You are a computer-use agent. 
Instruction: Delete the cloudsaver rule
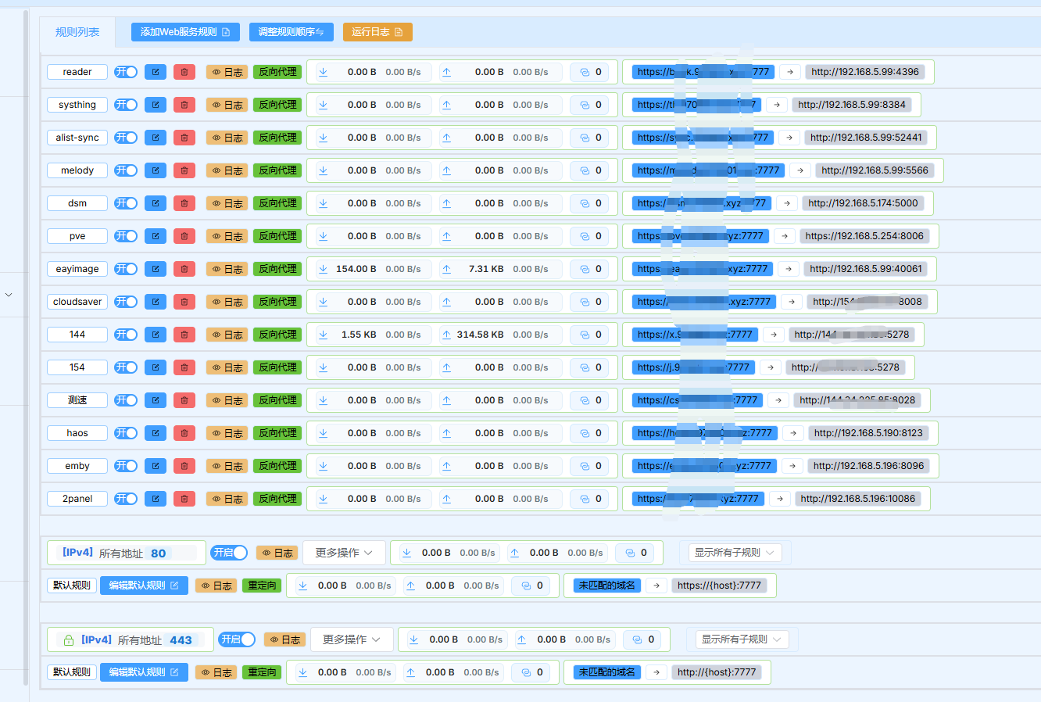[x=184, y=302]
